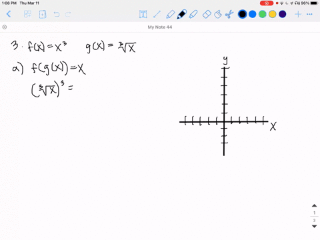This screenshot has width=320, height=240.
Task: Tap the 1:08 PM clock
Action: click(9, 3)
